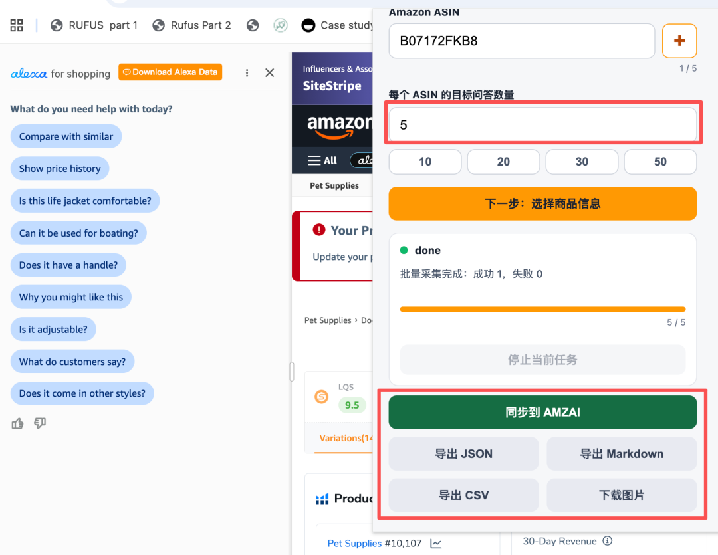
Task: Click the side panel splitter handle
Action: (292, 372)
